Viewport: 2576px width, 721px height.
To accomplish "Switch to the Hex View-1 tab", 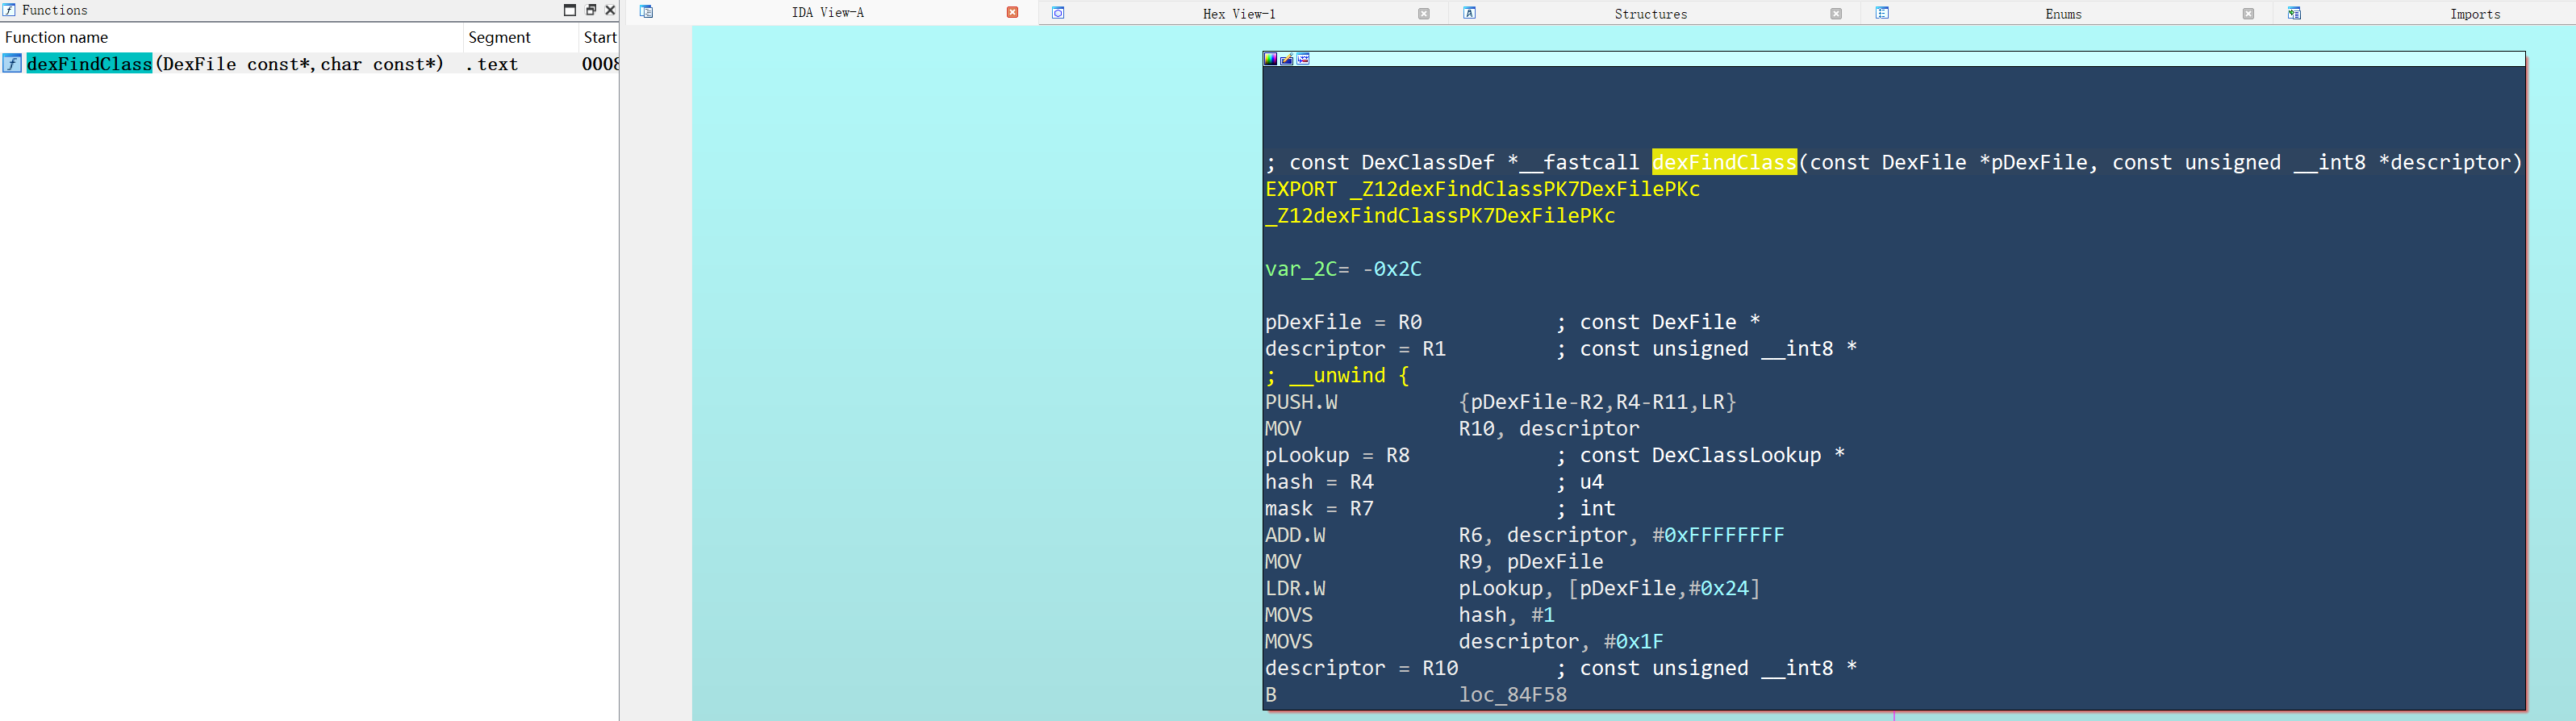I will (1239, 14).
